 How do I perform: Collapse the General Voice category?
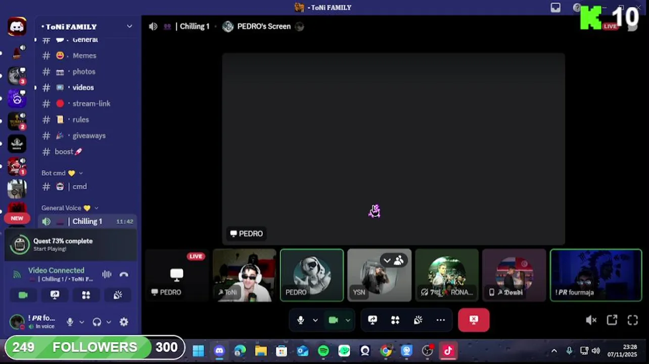[70, 208]
